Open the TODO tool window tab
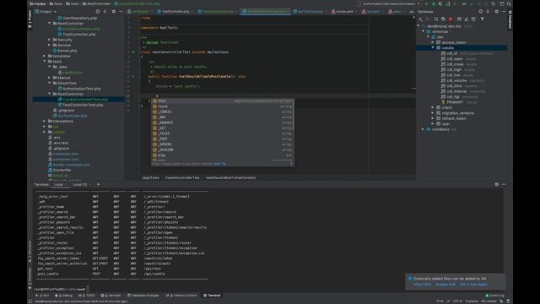The width and height of the screenshot is (540, 304). coord(87,296)
